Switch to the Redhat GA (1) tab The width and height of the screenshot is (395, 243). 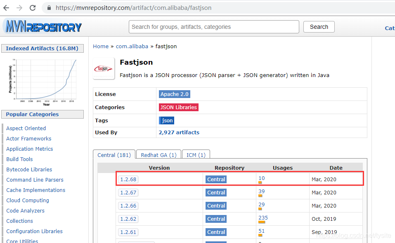pyautogui.click(x=158, y=155)
